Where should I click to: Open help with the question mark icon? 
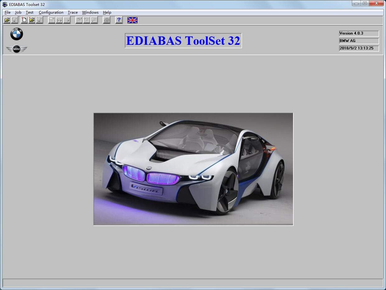(x=119, y=20)
